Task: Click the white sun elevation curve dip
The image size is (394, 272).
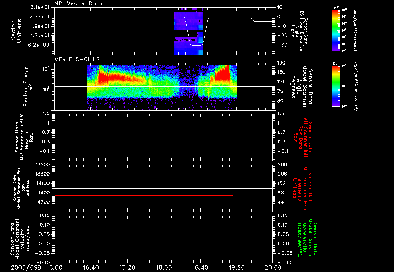Action: click(197, 45)
